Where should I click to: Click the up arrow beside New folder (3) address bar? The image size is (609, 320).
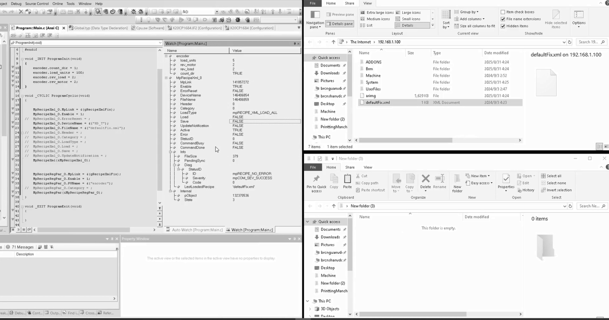333,206
